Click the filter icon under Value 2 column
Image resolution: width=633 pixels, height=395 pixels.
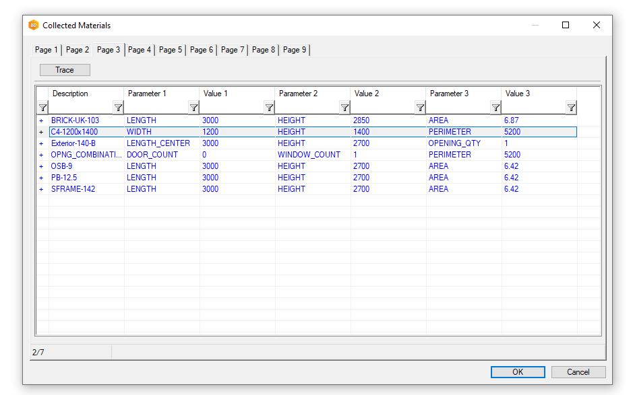click(x=420, y=108)
